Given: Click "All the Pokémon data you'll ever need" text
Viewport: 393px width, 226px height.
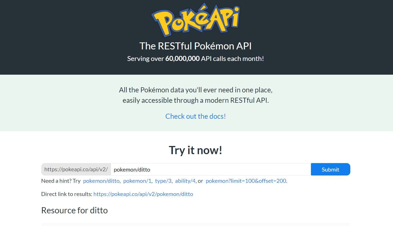Looking at the screenshot, I should click(x=196, y=90).
